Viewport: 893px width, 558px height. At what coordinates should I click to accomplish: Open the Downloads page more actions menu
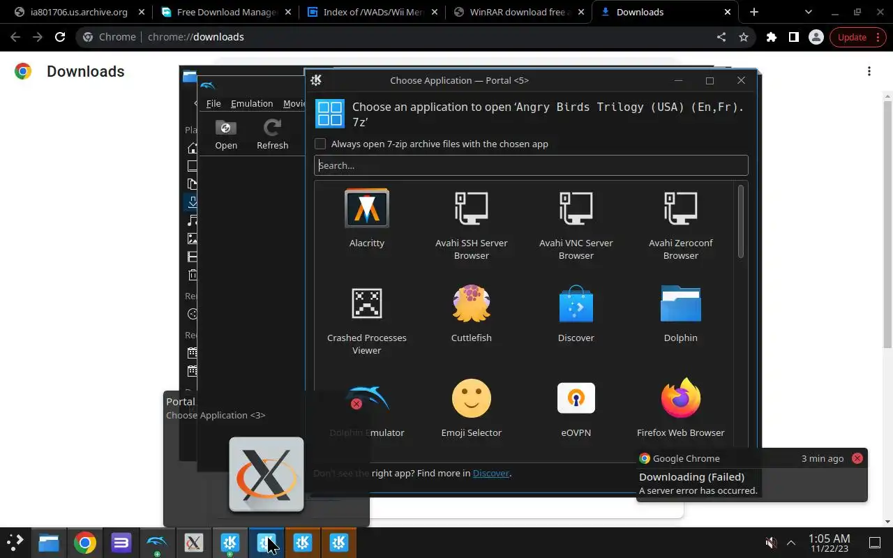(869, 71)
